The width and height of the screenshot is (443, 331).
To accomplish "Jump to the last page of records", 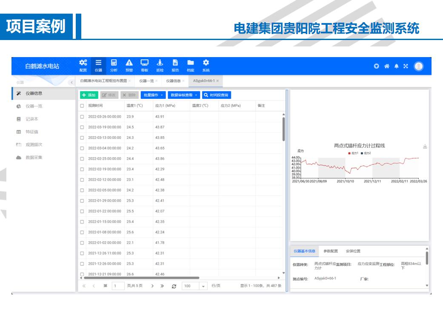I will click(x=162, y=286).
